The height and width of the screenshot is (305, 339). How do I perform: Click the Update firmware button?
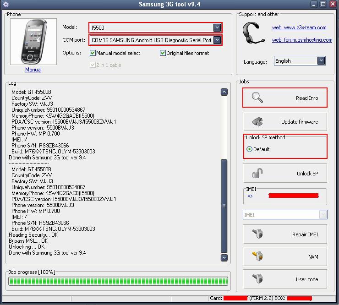point(285,121)
